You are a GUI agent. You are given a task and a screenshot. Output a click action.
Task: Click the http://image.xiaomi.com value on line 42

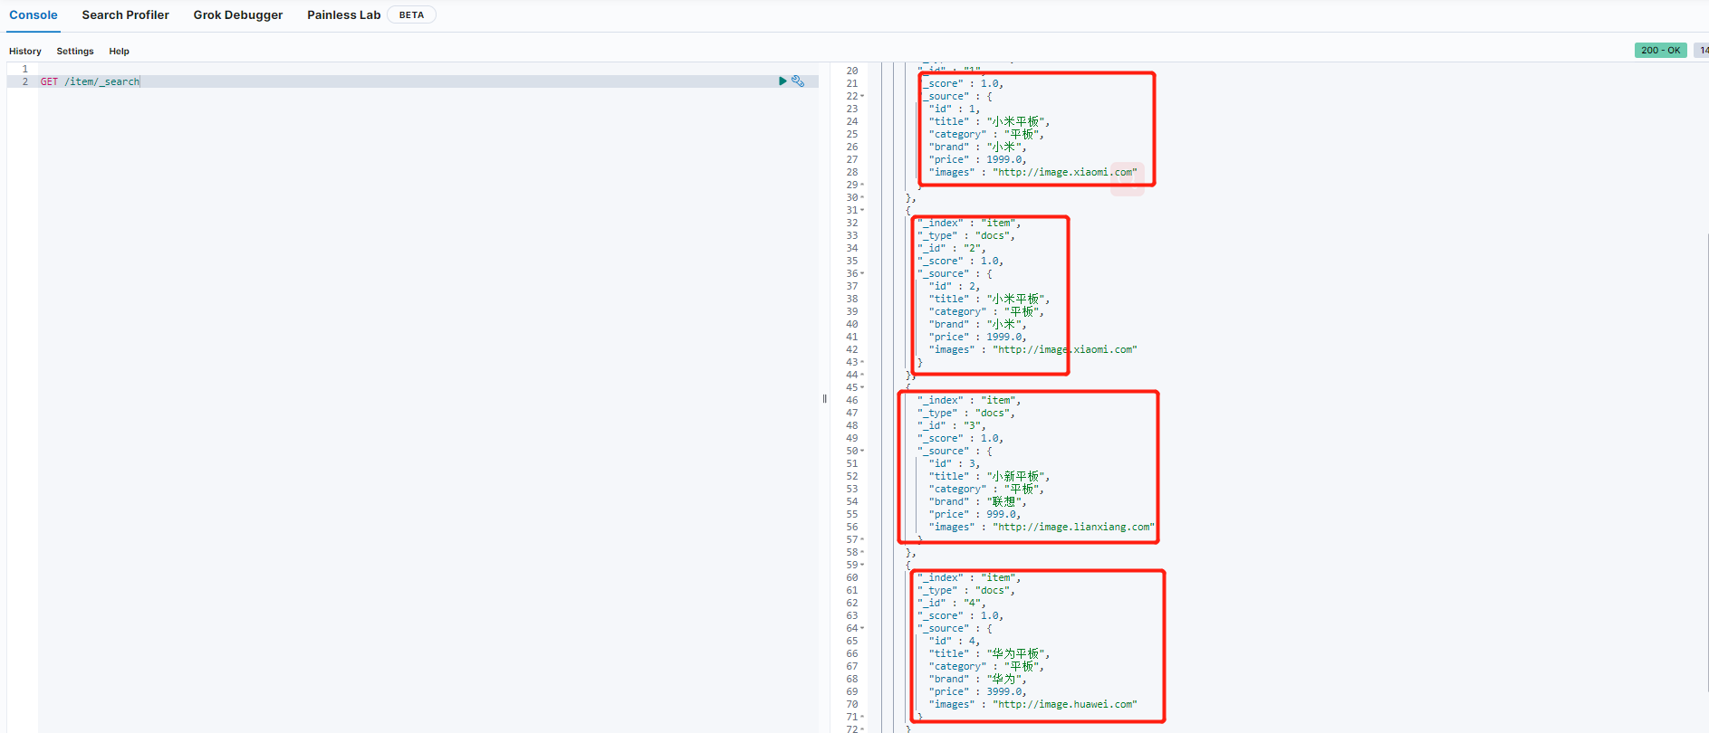[1064, 349]
